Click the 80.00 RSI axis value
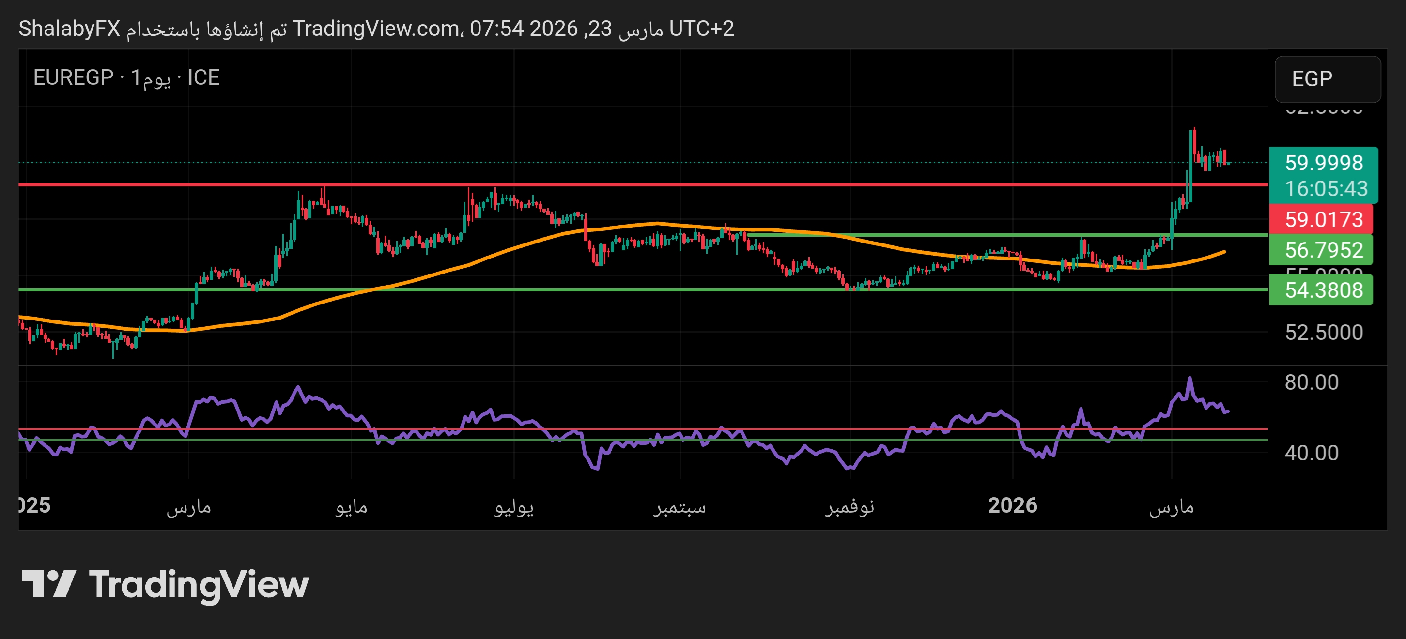Screen dimensions: 1406x639 [x=1311, y=382]
